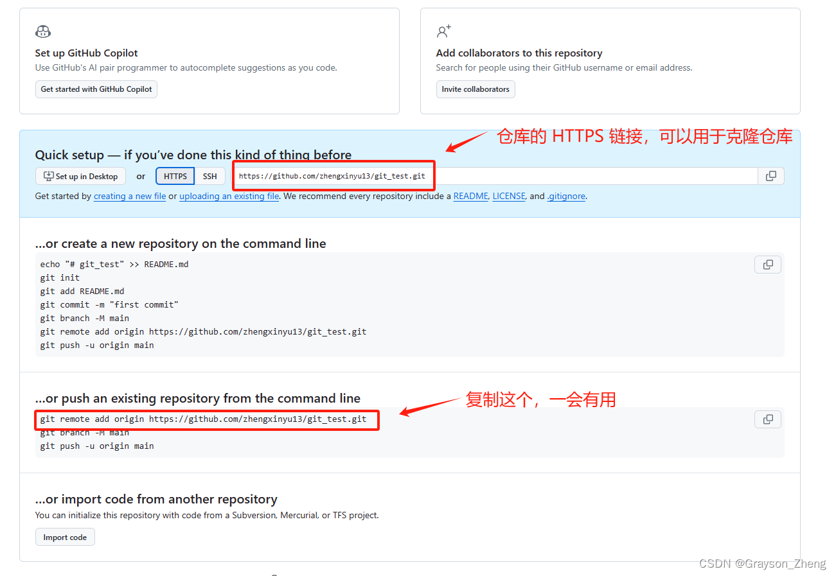Viewport: 836px width, 576px height.
Task: Open the LICENSE link
Action: [x=509, y=196]
